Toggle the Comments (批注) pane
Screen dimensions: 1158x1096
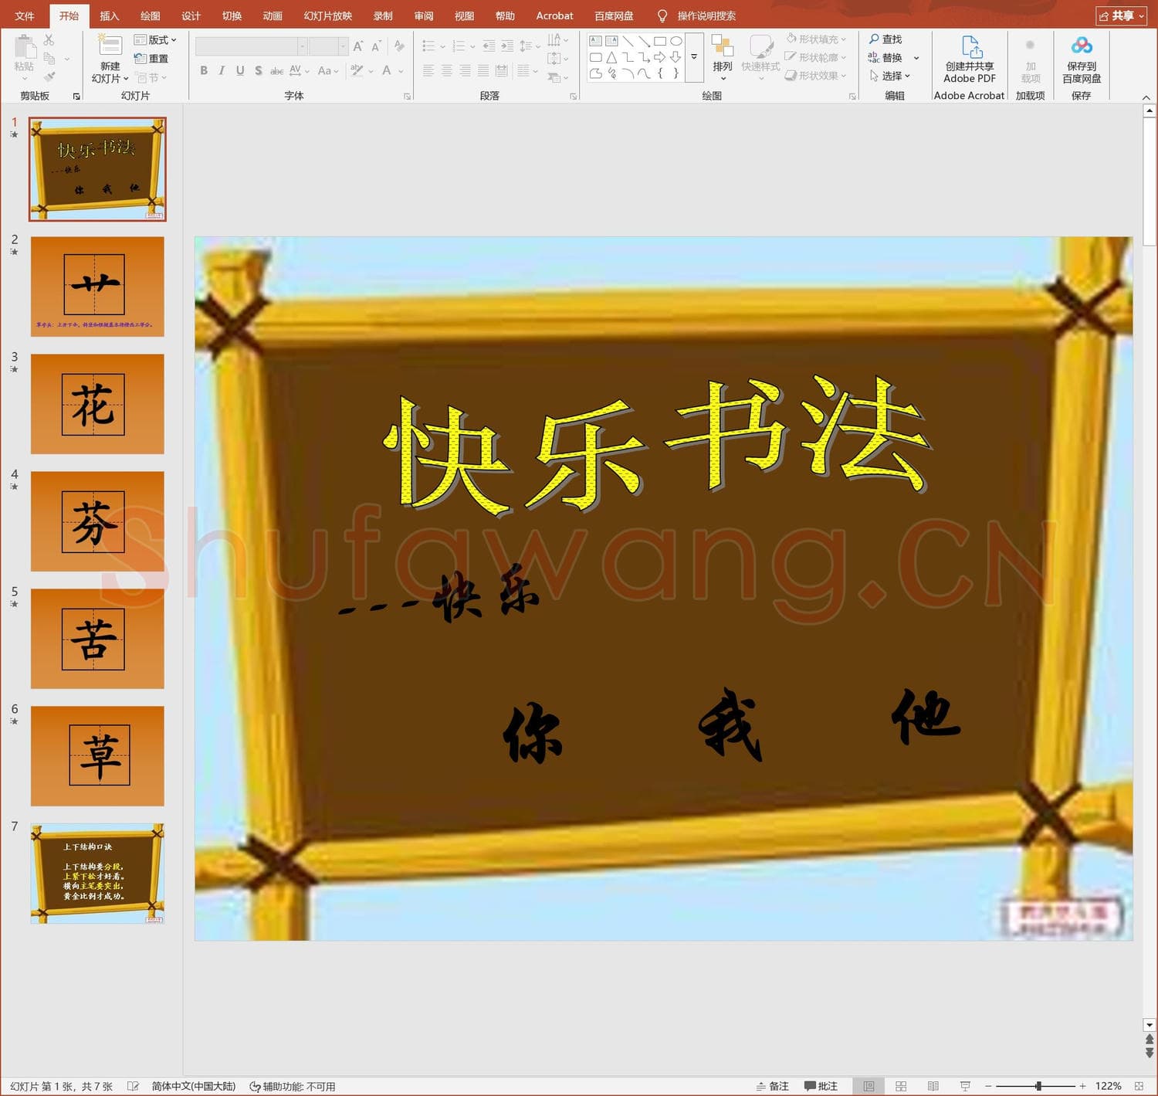coord(821,1086)
